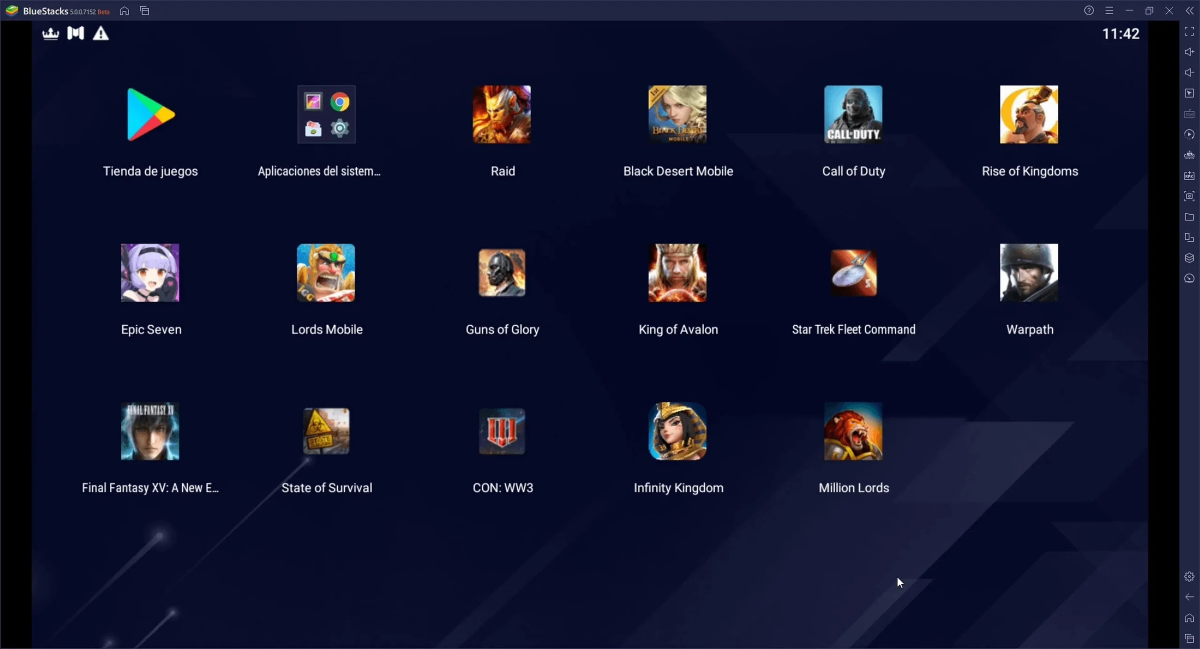Screen dimensions: 1200x649
Task: Open the media folder sidebar icon
Action: (x=1189, y=217)
